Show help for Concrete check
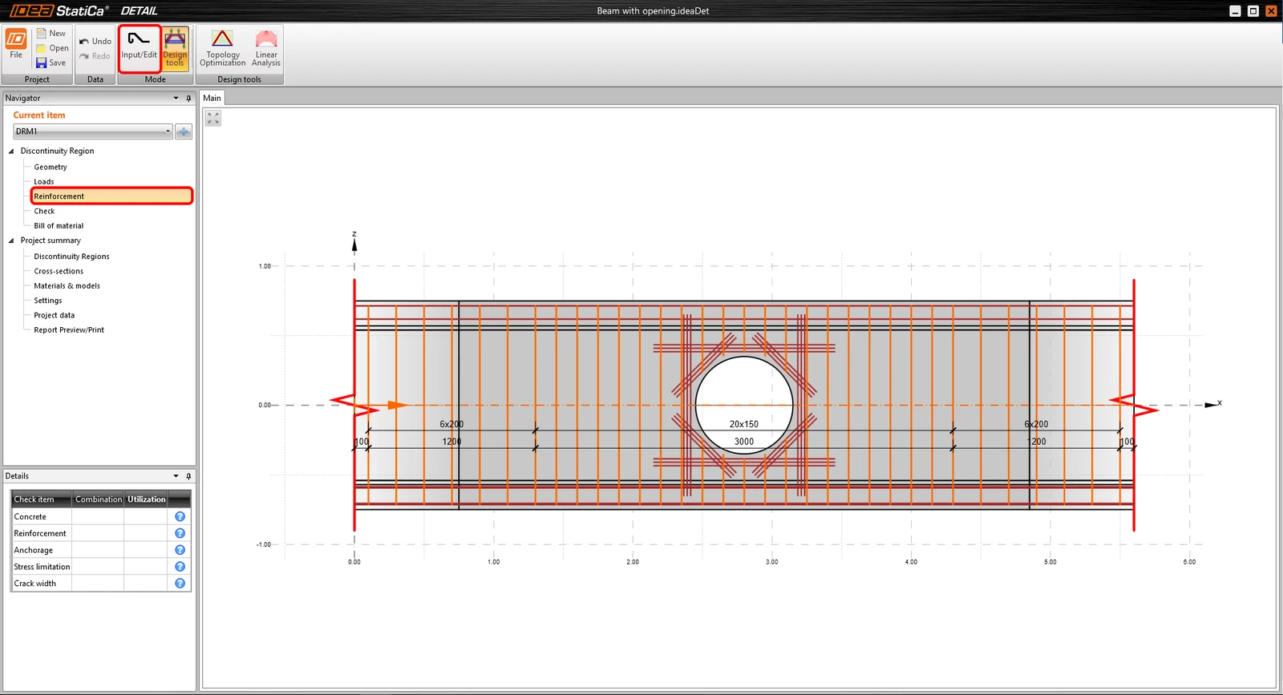Viewport: 1283px width, 695px height. tap(180, 516)
